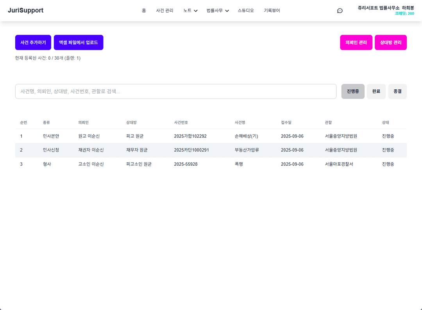Click the JuriSupport logo

25,11
